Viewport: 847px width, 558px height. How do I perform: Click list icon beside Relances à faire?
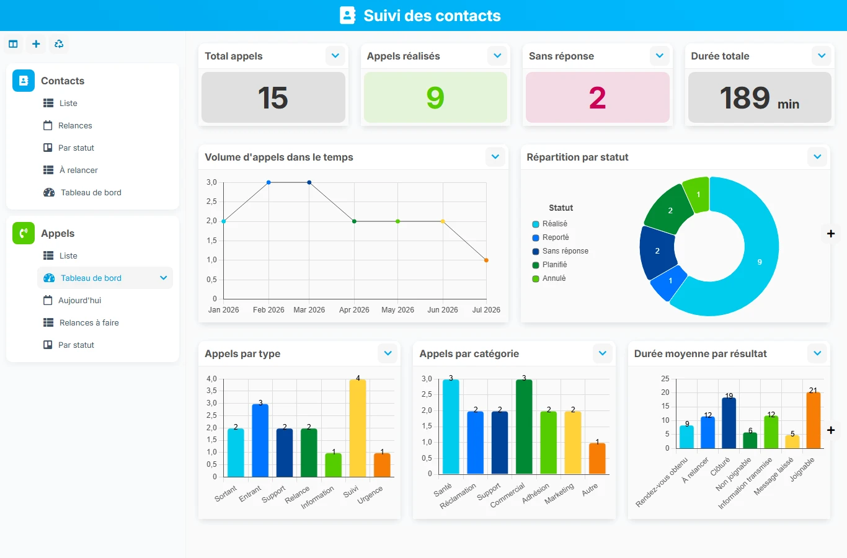pyautogui.click(x=48, y=322)
